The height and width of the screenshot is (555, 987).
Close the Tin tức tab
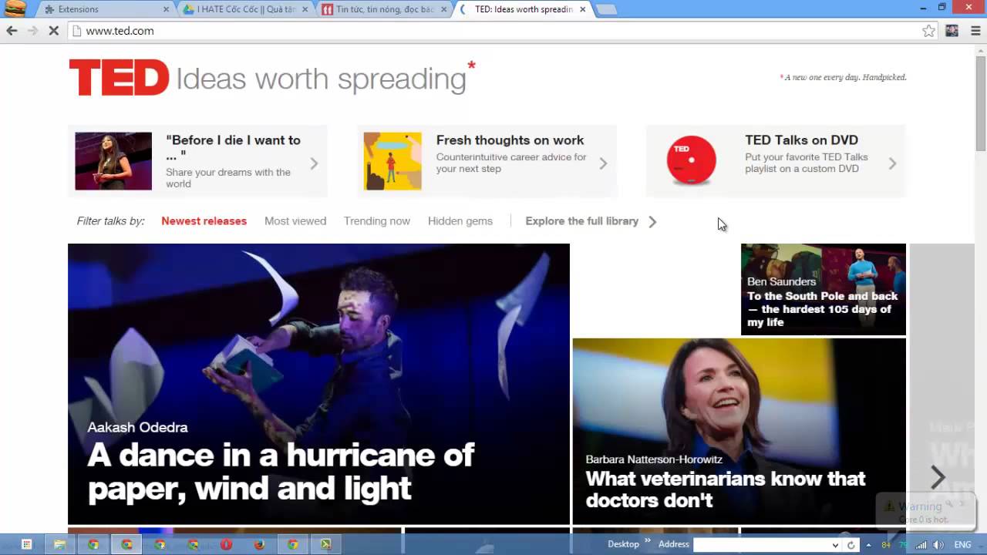point(443,9)
